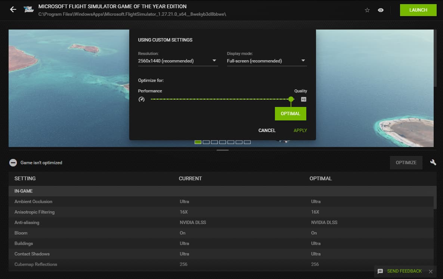This screenshot has height=279, width=443.
Task: Select the seventh screenshot indicator
Action: 247,142
